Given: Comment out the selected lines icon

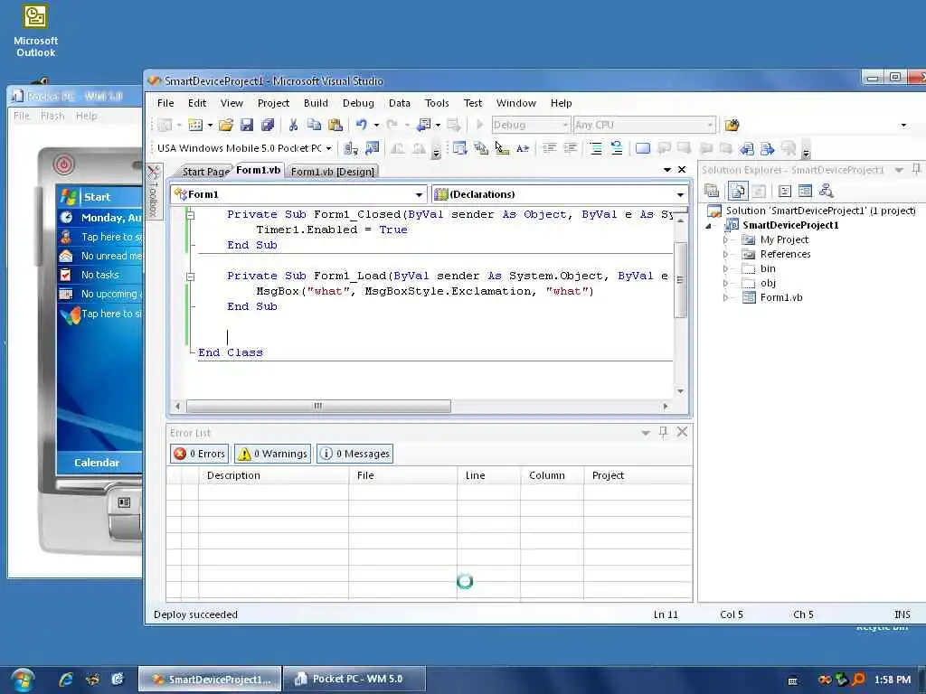Looking at the screenshot, I should [596, 149].
